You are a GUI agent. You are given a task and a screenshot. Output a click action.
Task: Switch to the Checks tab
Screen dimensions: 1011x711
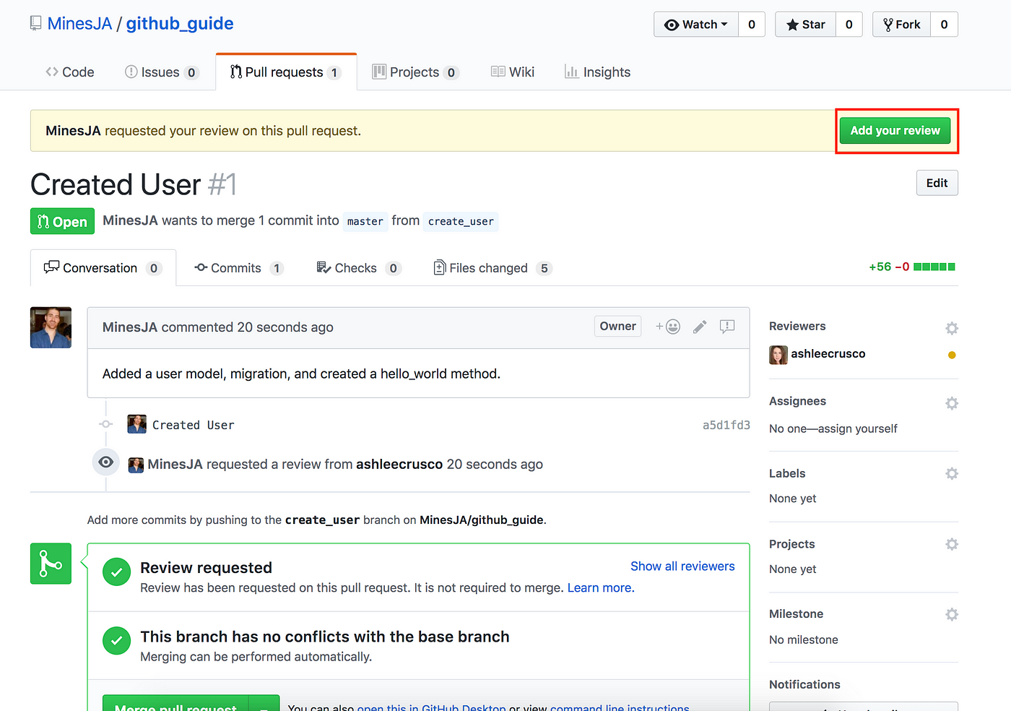tap(359, 268)
